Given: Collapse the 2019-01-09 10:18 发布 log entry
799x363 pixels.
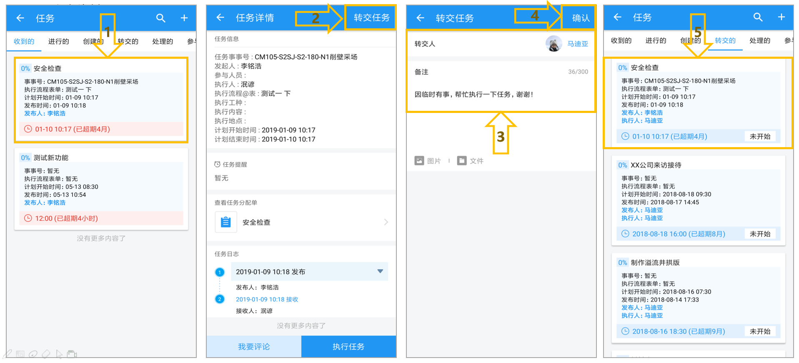Looking at the screenshot, I should coord(380,271).
